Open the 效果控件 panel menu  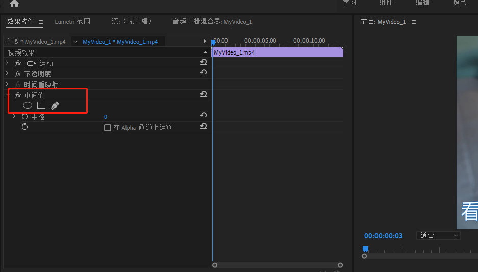click(41, 22)
